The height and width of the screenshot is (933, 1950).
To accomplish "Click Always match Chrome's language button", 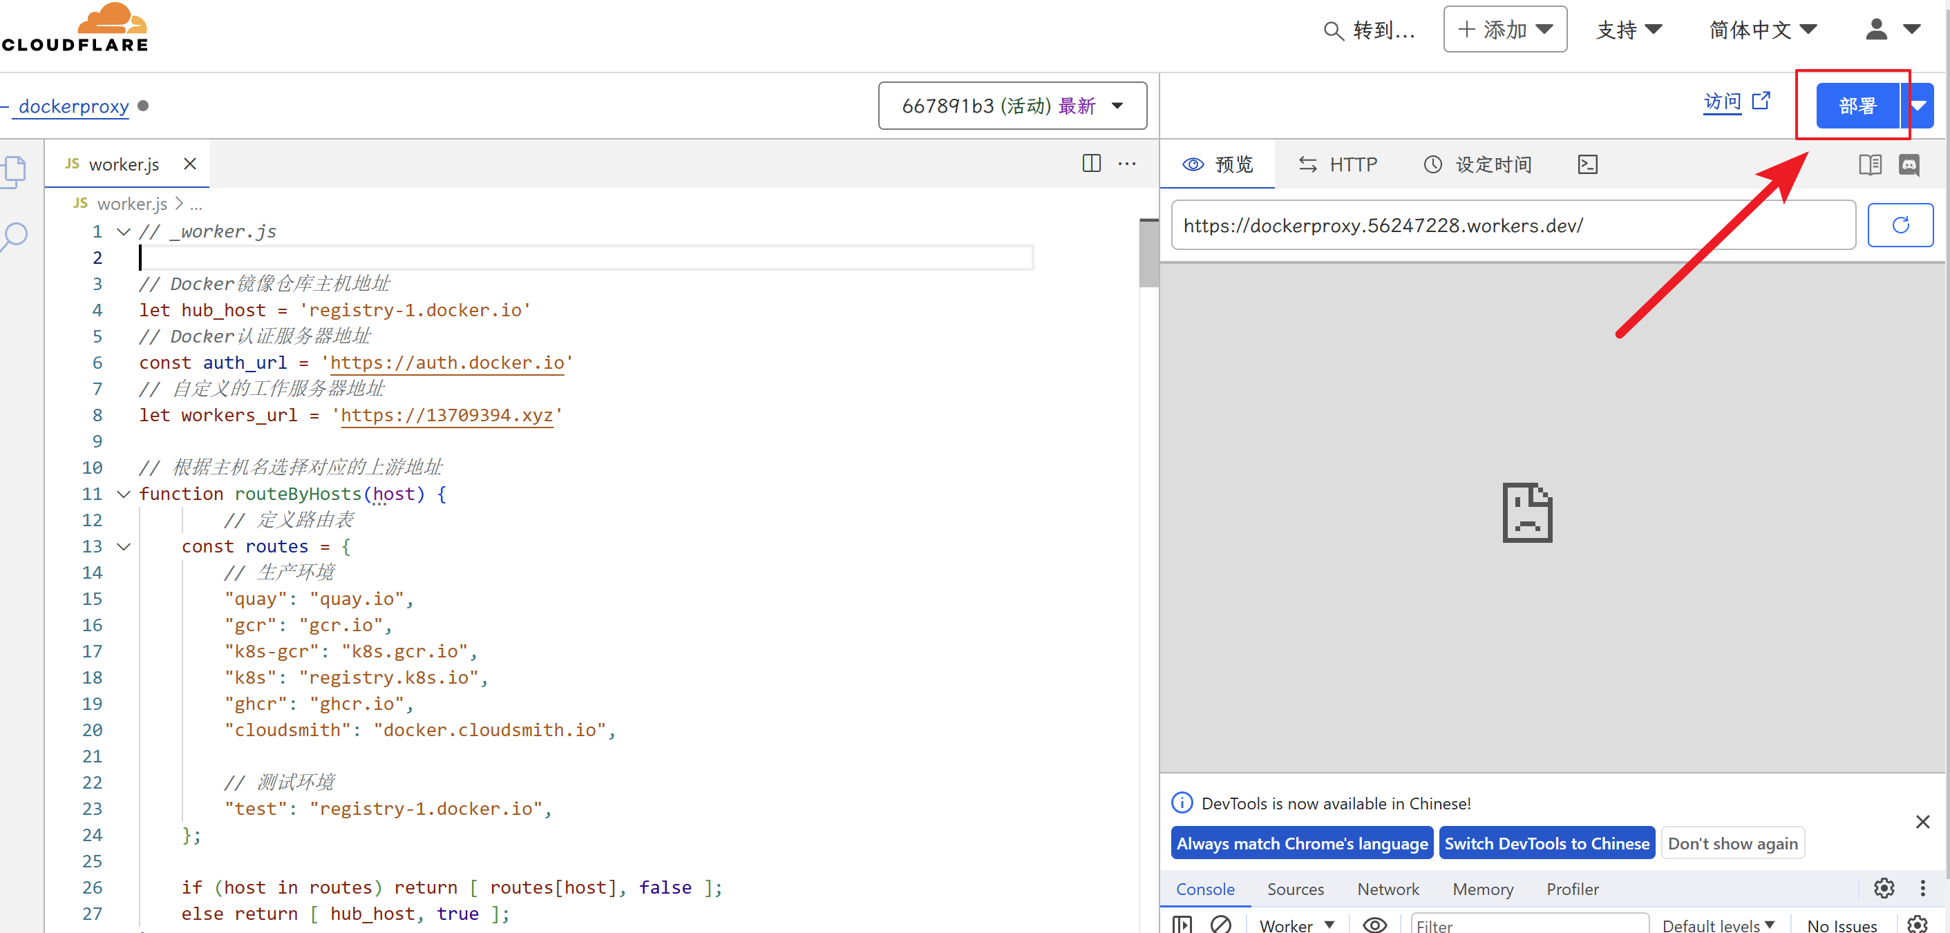I will [1301, 843].
